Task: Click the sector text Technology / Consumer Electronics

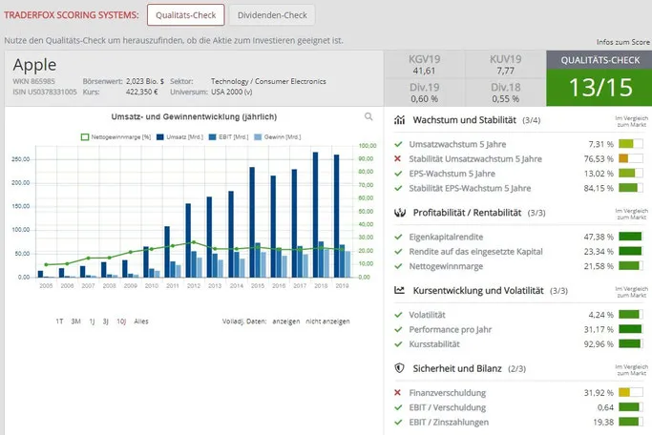Action: click(x=268, y=81)
